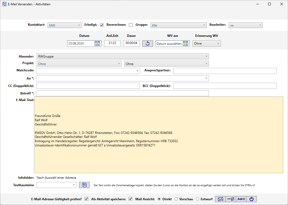Click the circular reset arrow beside Dauer
This screenshot has height=205, width=288.
148,43
